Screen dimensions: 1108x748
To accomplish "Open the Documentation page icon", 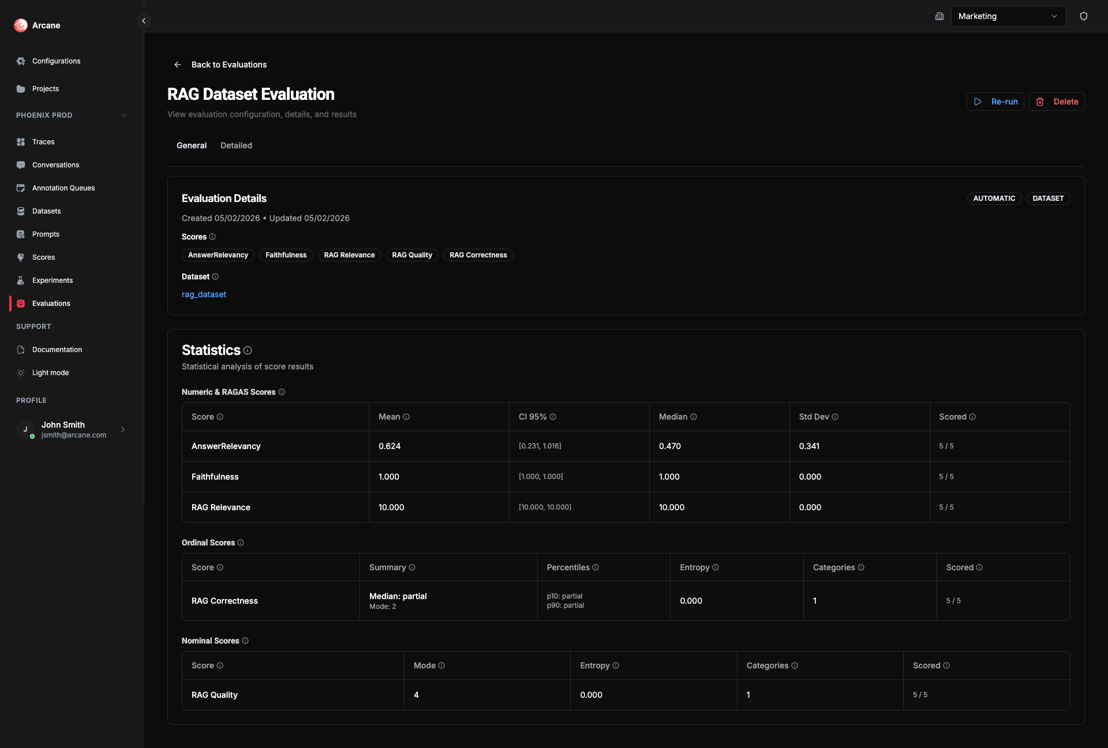I will pos(21,349).
